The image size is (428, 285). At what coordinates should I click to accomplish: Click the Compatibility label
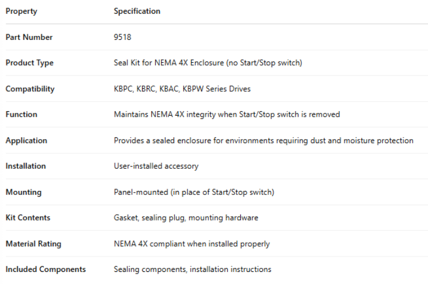pyautogui.click(x=30, y=89)
